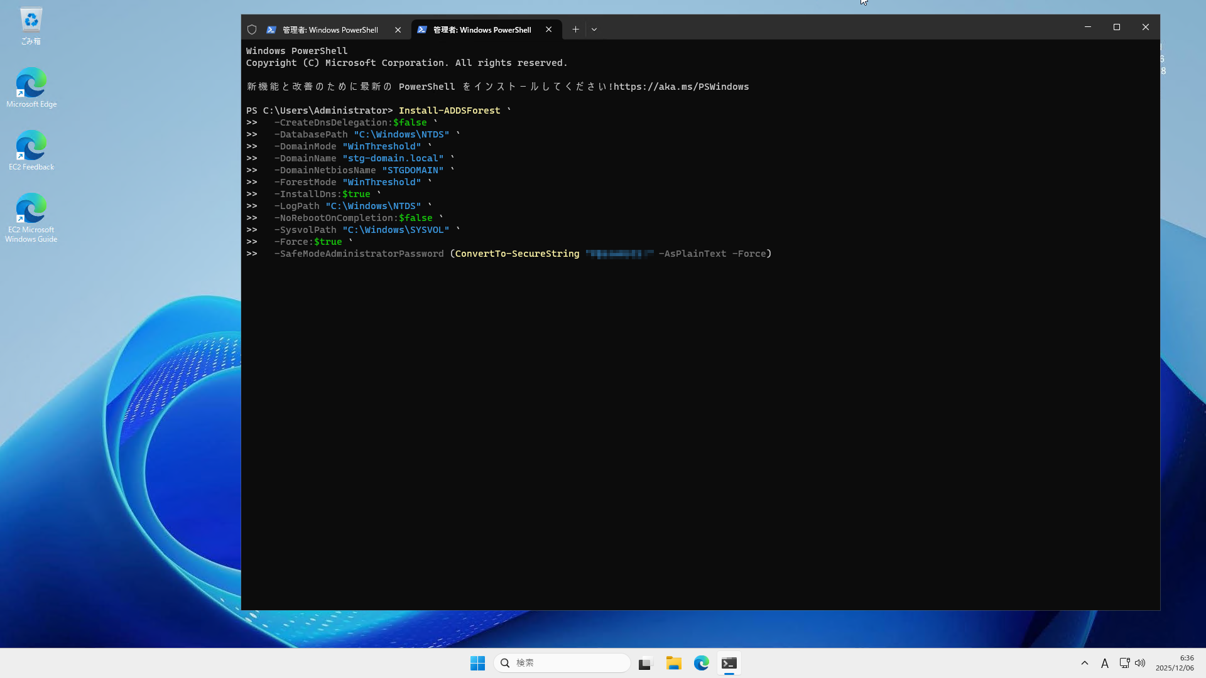1206x678 pixels.
Task: Open the clock and date panel
Action: [x=1175, y=663]
